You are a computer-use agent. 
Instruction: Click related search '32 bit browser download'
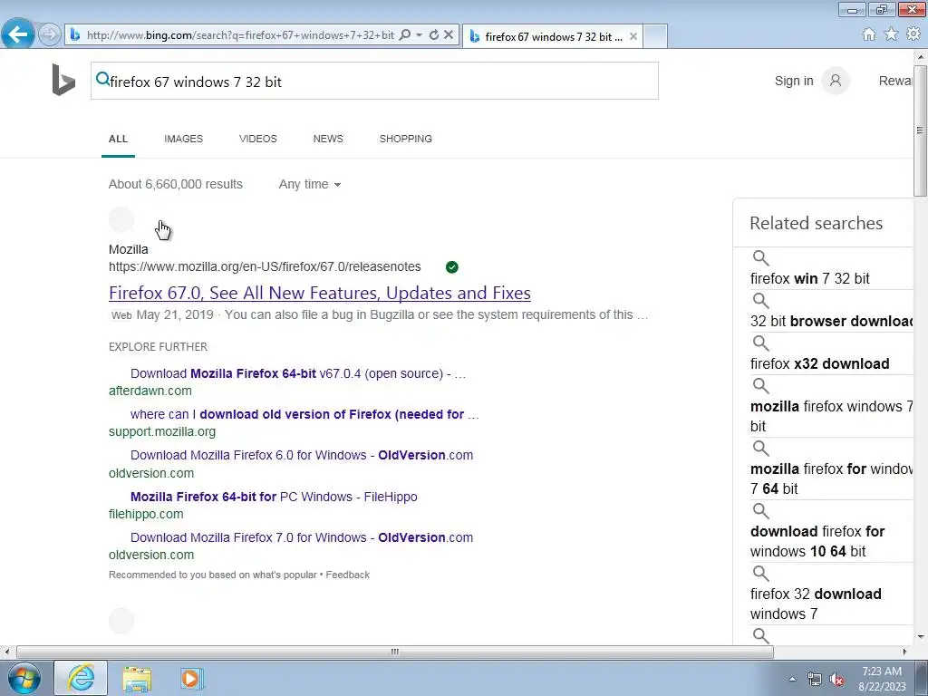[832, 321]
